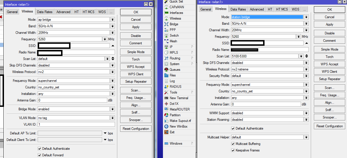The height and width of the screenshot is (158, 347).
Task: Switch to WDS tab in right window
Action: click(295, 9)
